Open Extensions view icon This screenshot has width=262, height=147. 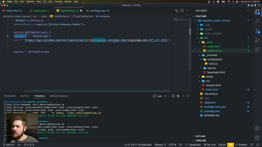[x=257, y=49]
